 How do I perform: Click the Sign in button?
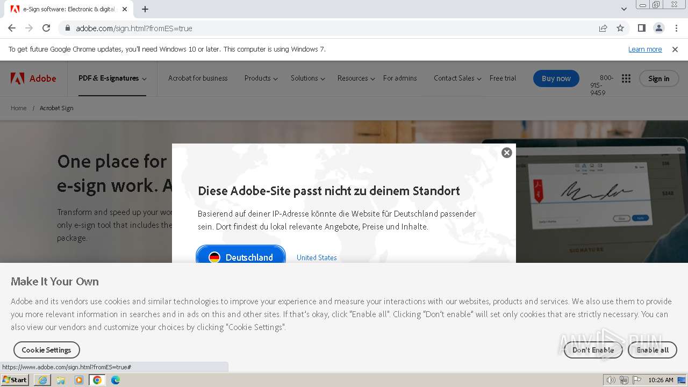click(x=658, y=78)
